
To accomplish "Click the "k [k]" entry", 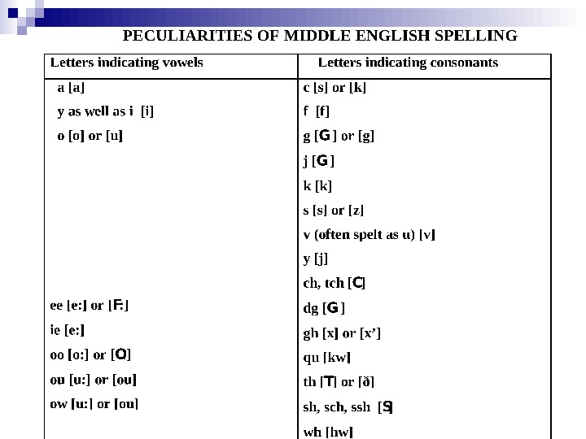I will [317, 185].
